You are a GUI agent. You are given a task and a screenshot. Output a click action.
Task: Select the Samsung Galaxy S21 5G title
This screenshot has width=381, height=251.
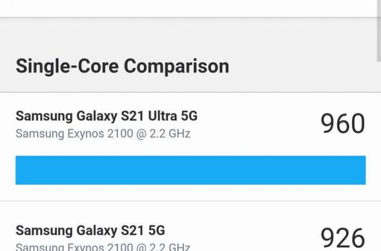[x=90, y=230]
